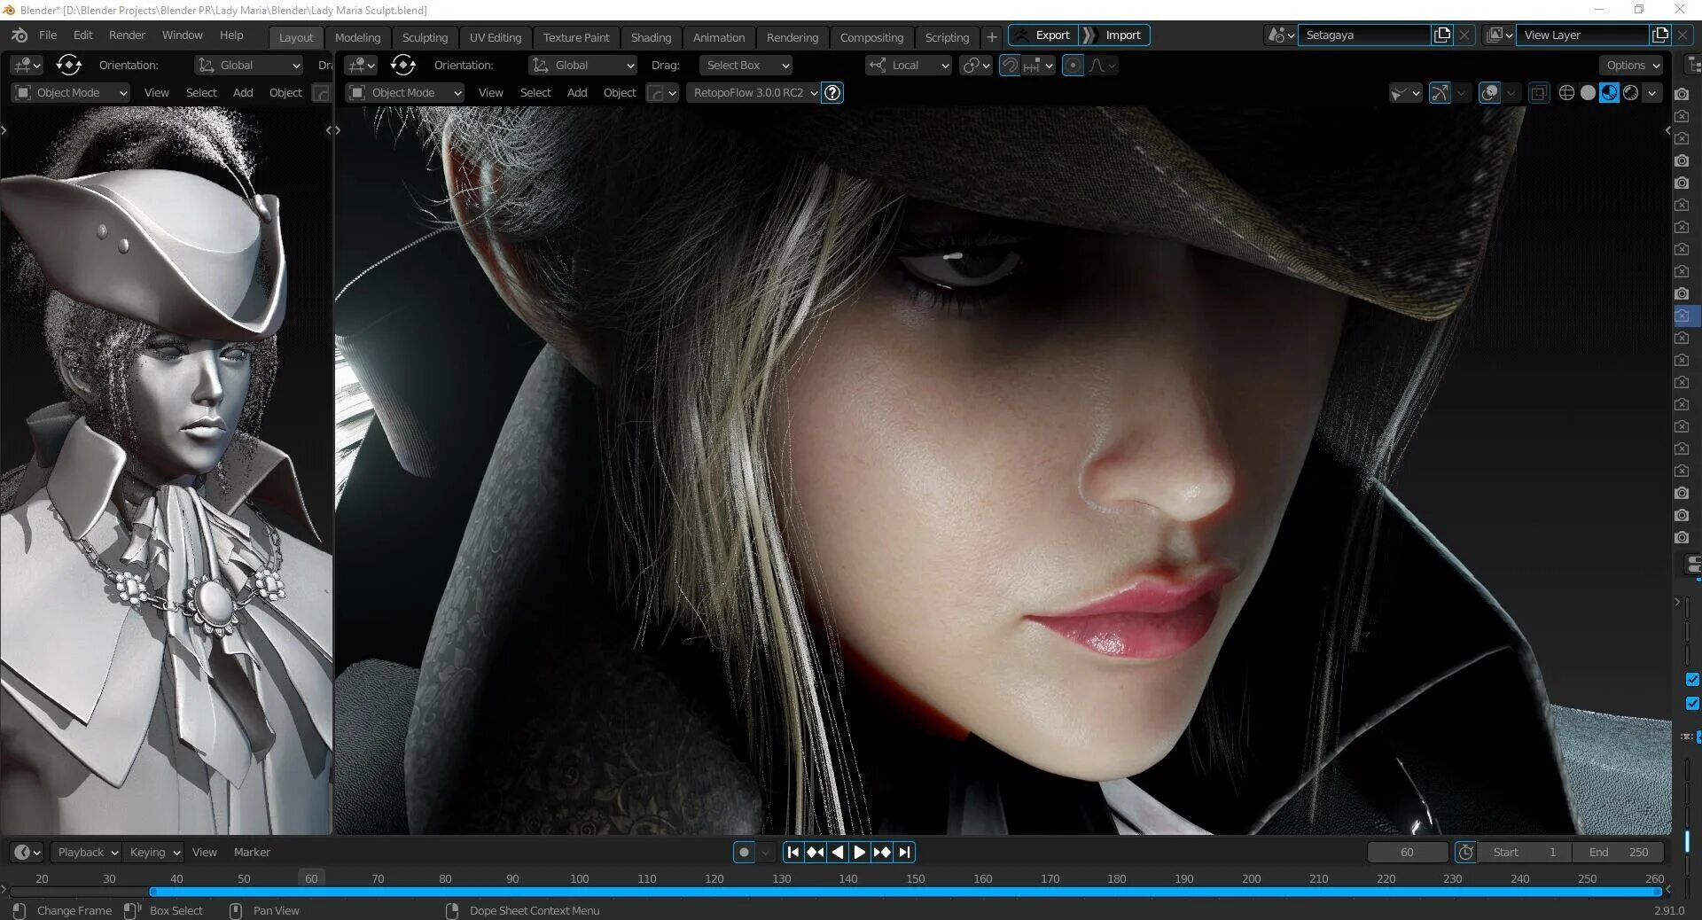Open Object Mode dropdown in left viewport
Image resolution: width=1702 pixels, height=920 pixels.
pos(71,92)
